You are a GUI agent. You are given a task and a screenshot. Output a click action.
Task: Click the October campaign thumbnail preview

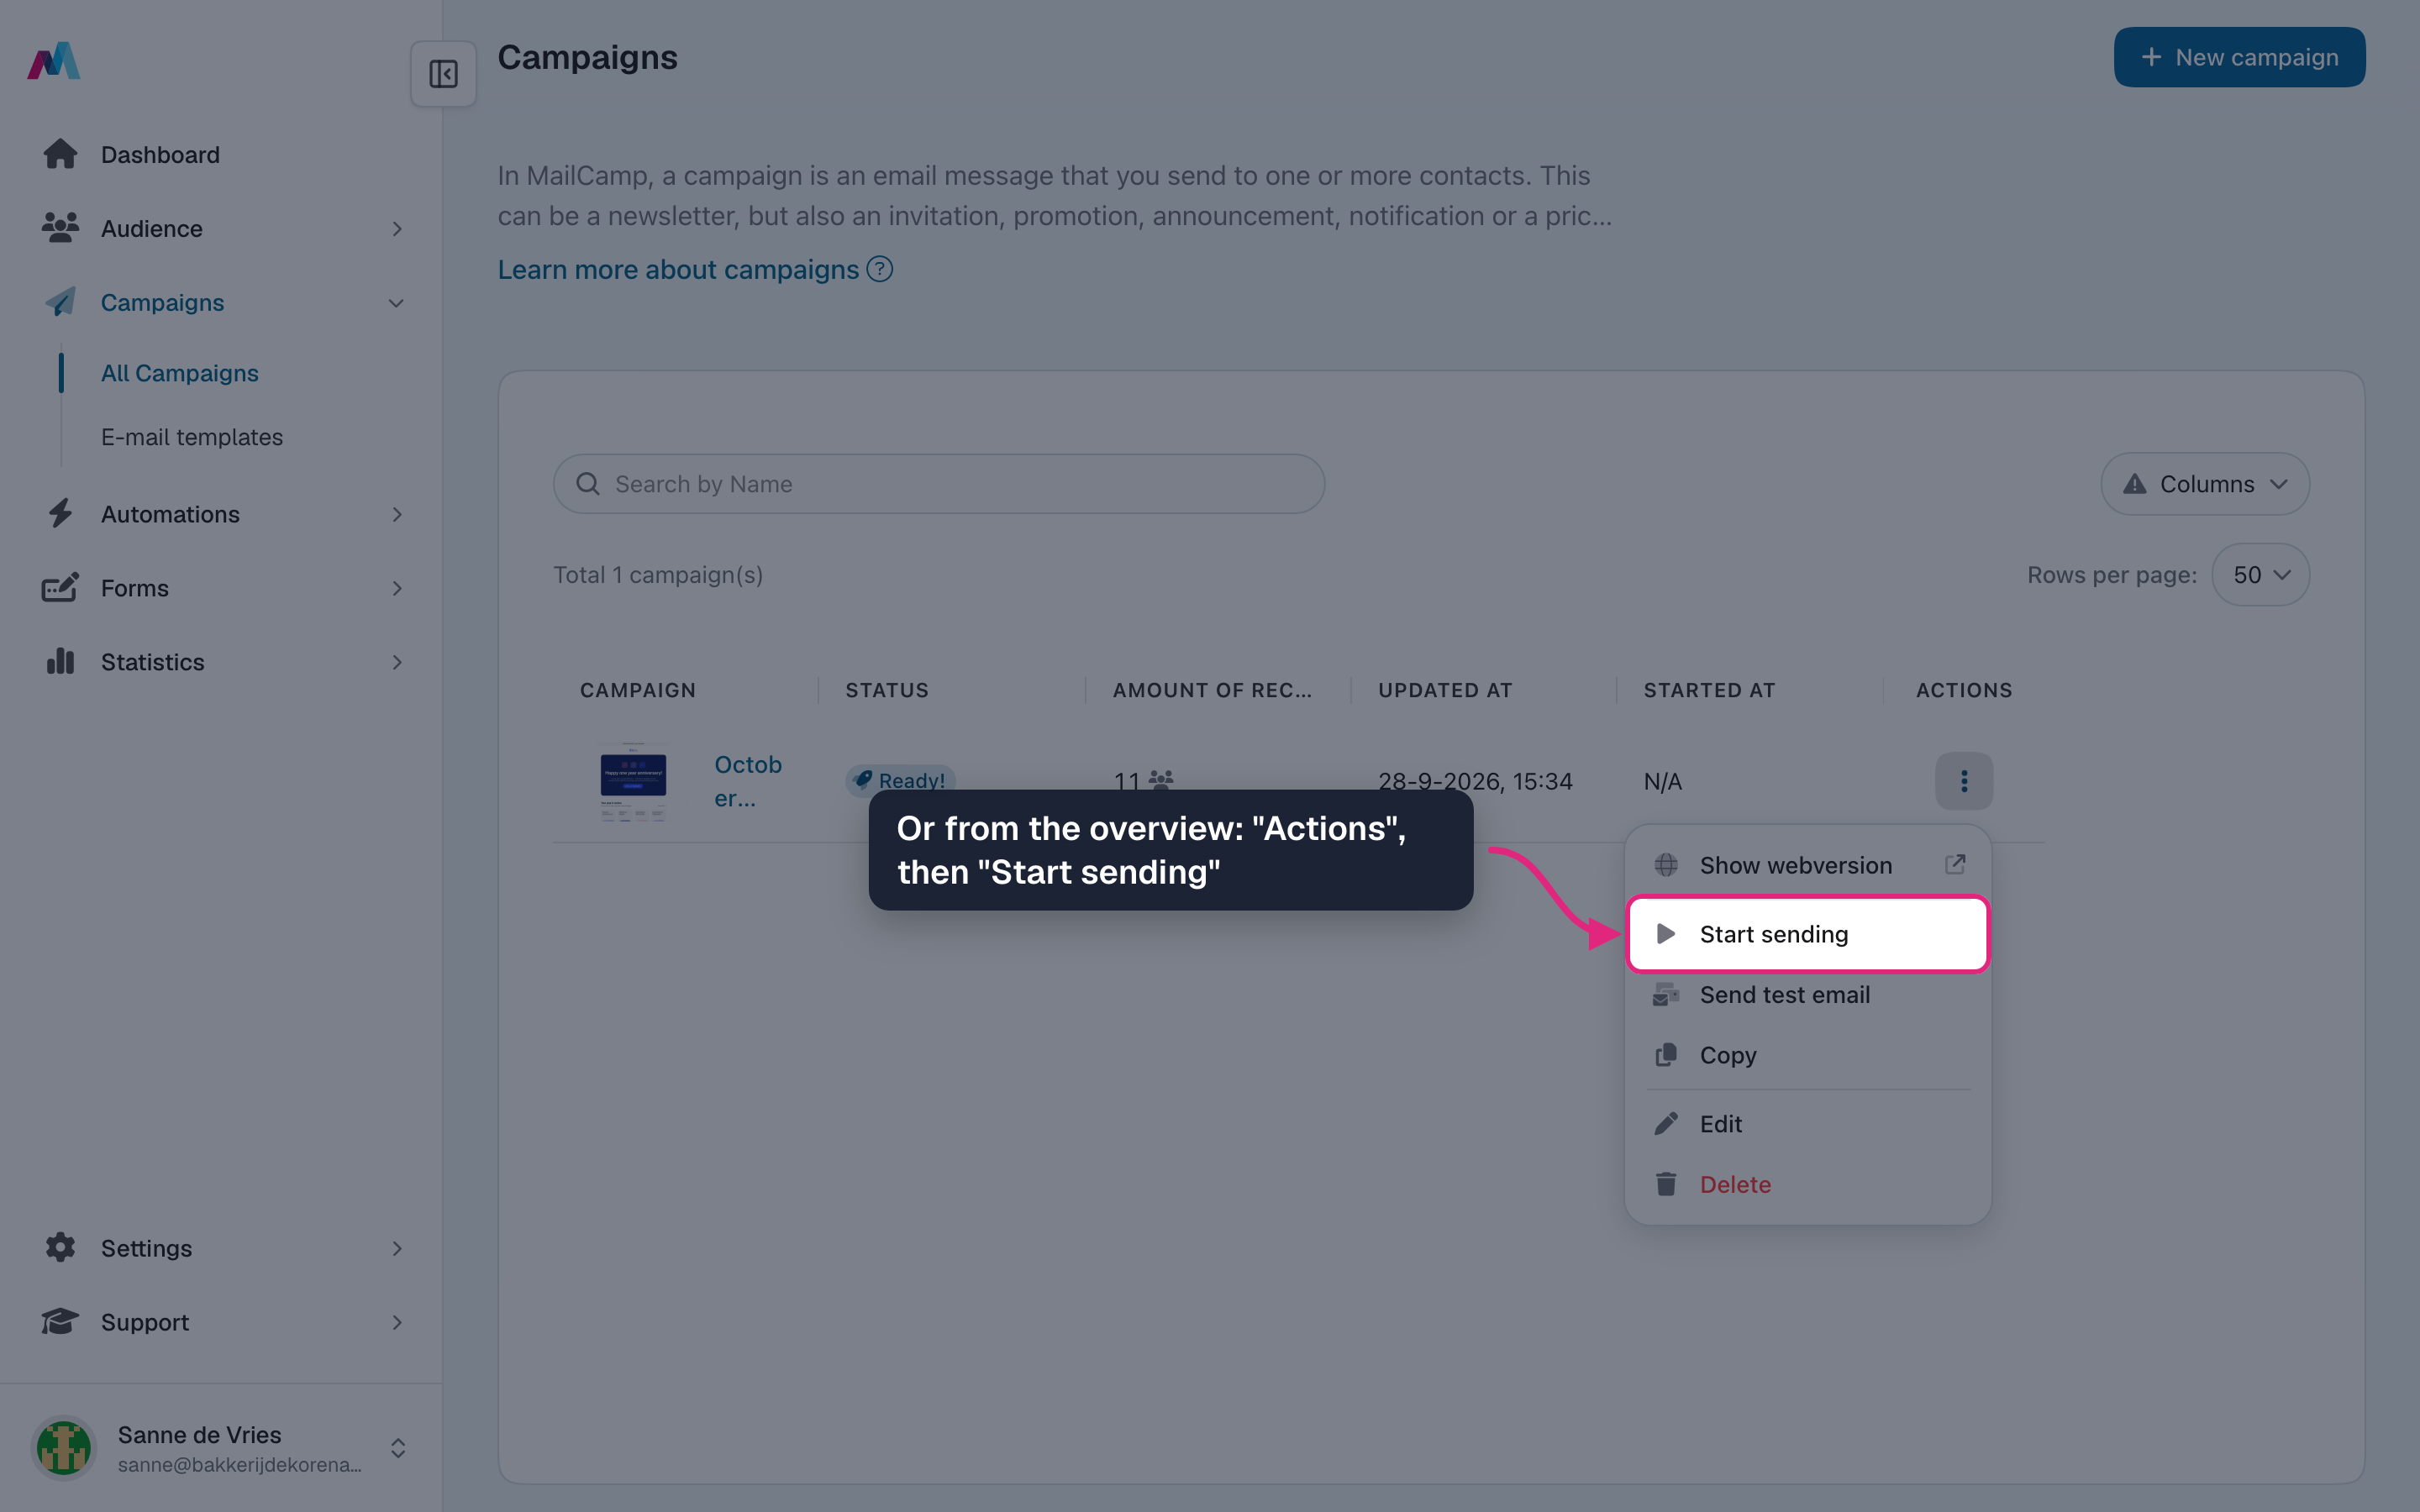(x=633, y=781)
